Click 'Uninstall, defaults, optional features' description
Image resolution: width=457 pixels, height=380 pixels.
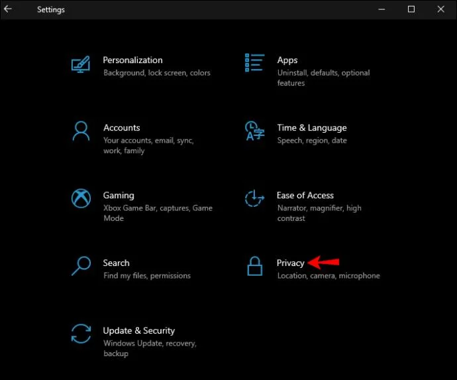tap(323, 78)
